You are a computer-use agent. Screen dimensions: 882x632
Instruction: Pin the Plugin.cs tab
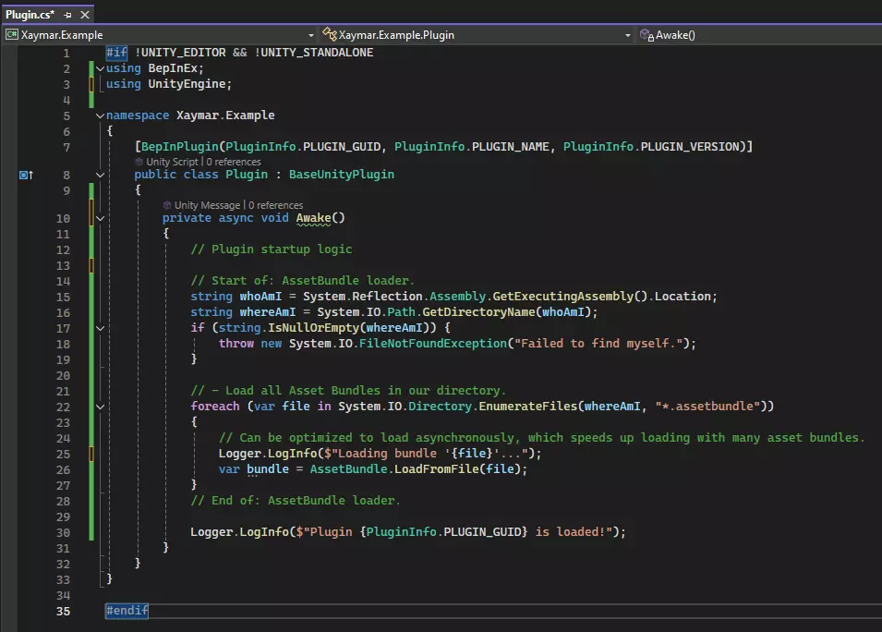click(x=68, y=16)
